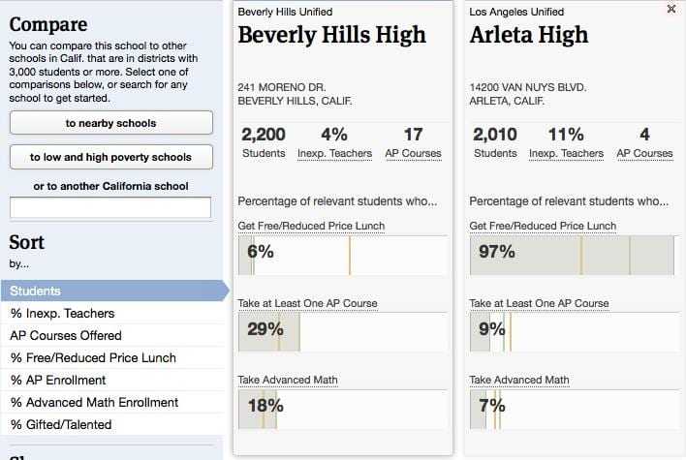Sort by % AP Enrollment
Viewport: 686px width, 460px height.
click(59, 380)
